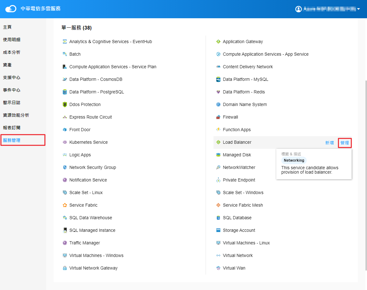Open Virtual Network Gateway service
Screen dimensions: 367x290
click(x=93, y=268)
